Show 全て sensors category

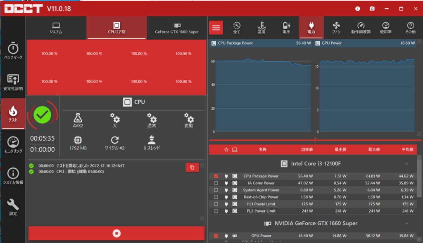237,28
